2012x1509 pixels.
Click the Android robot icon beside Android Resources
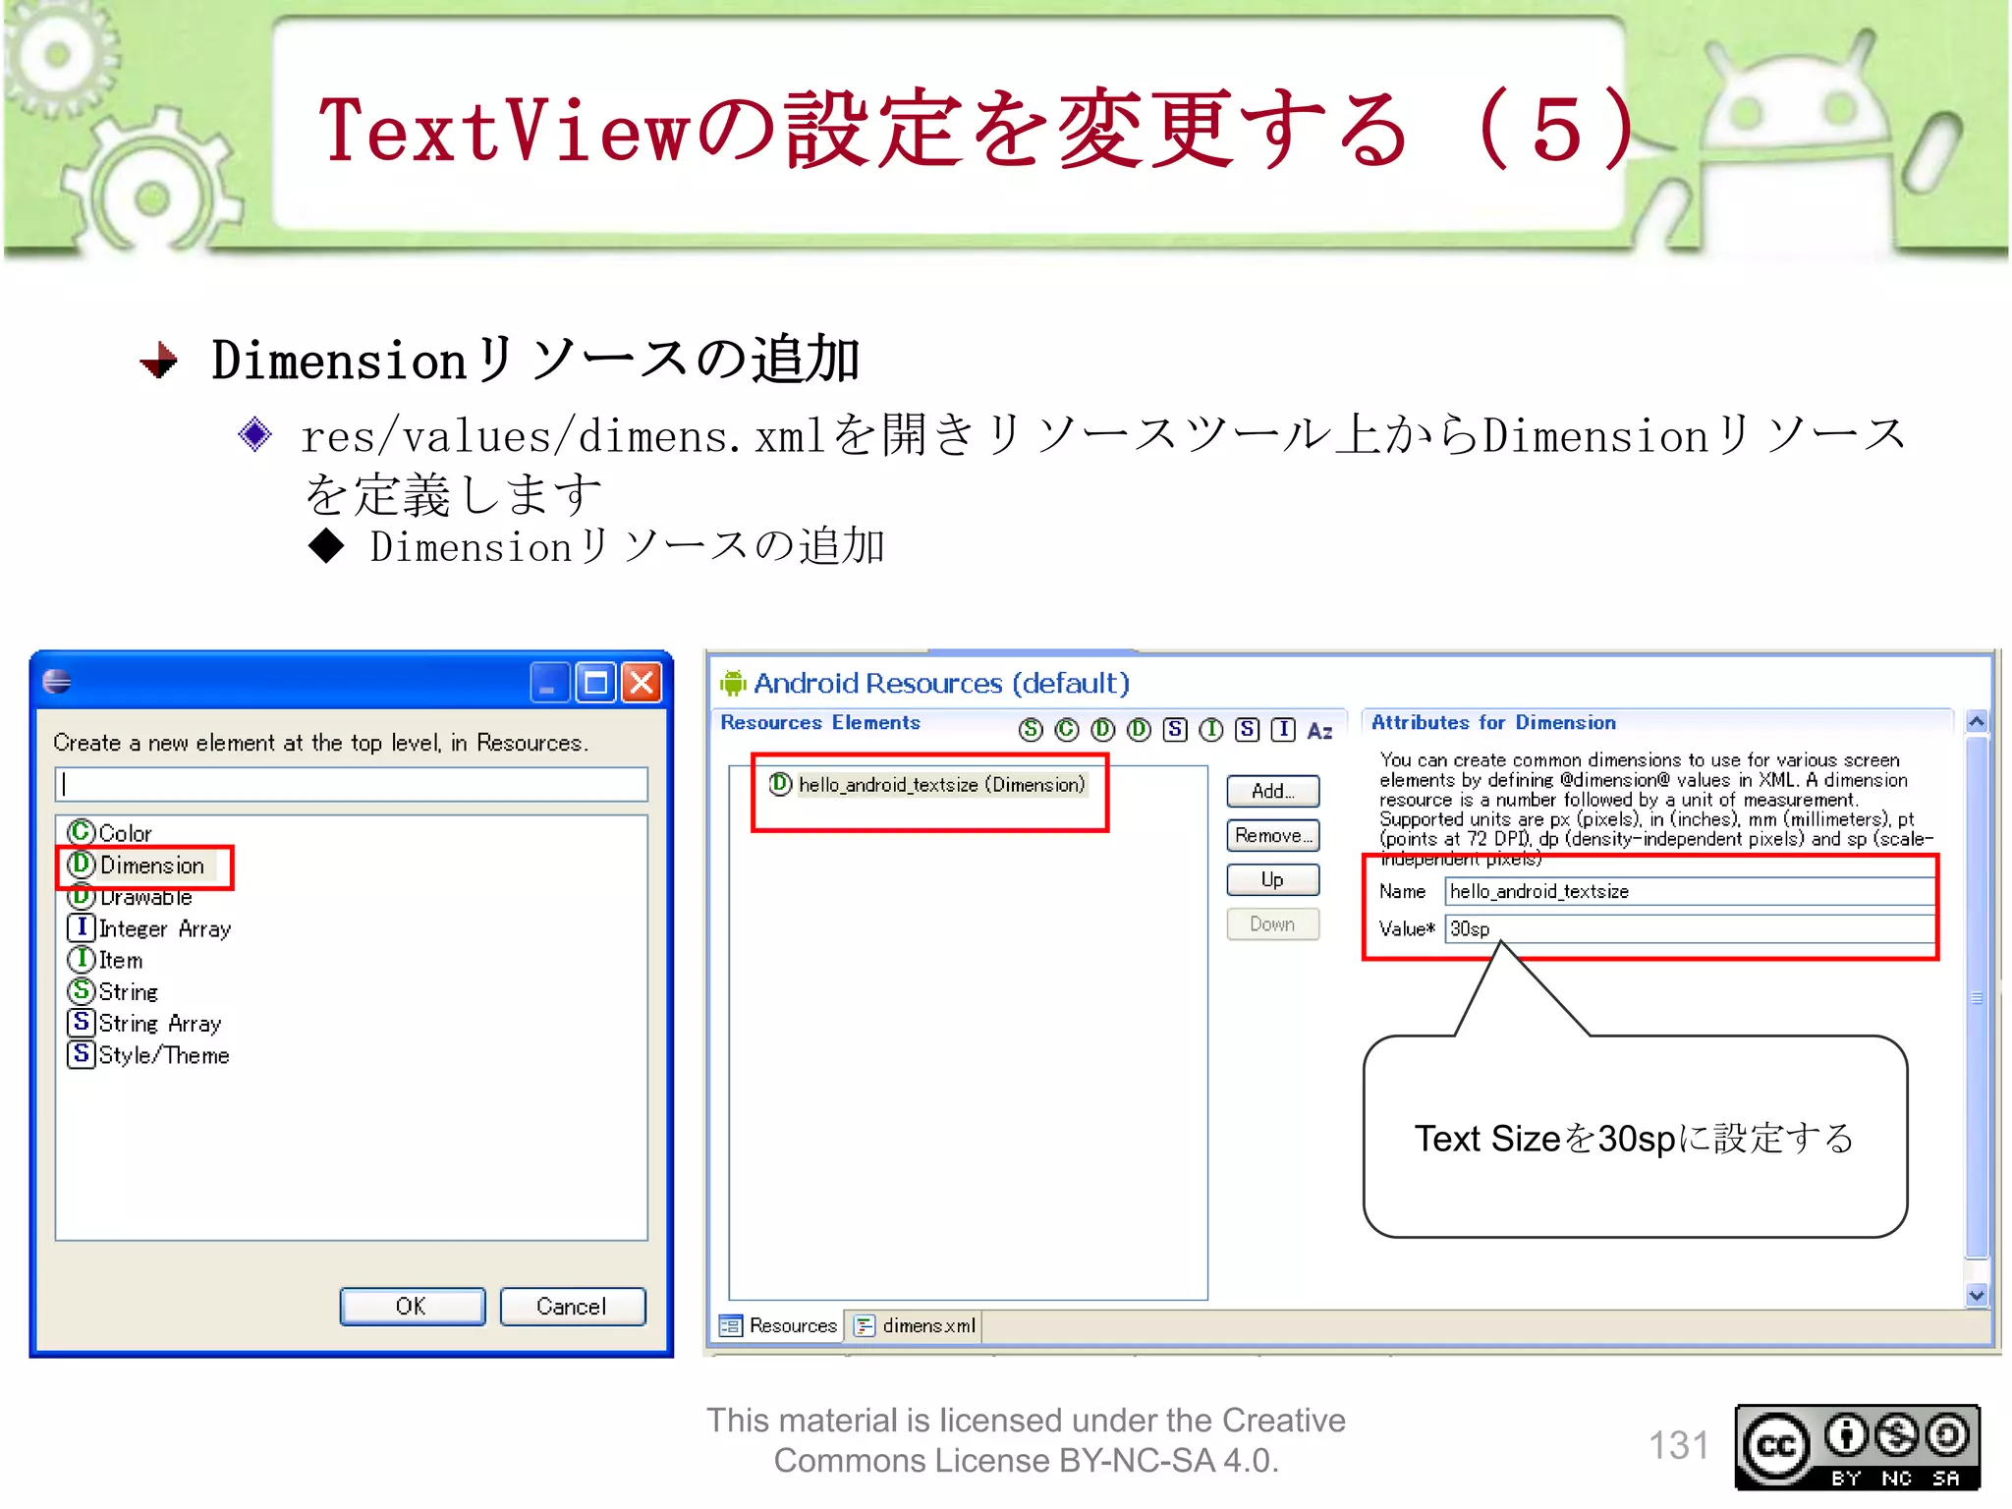(x=733, y=682)
